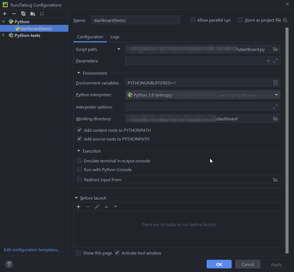
Task: Expand the Parameters field editor
Action: pos(275,61)
